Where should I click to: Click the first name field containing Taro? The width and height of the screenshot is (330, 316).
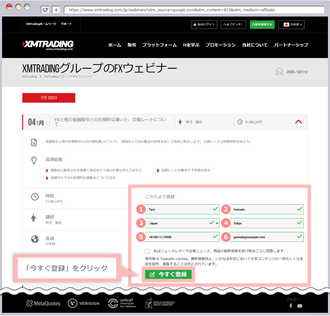pyautogui.click(x=179, y=209)
